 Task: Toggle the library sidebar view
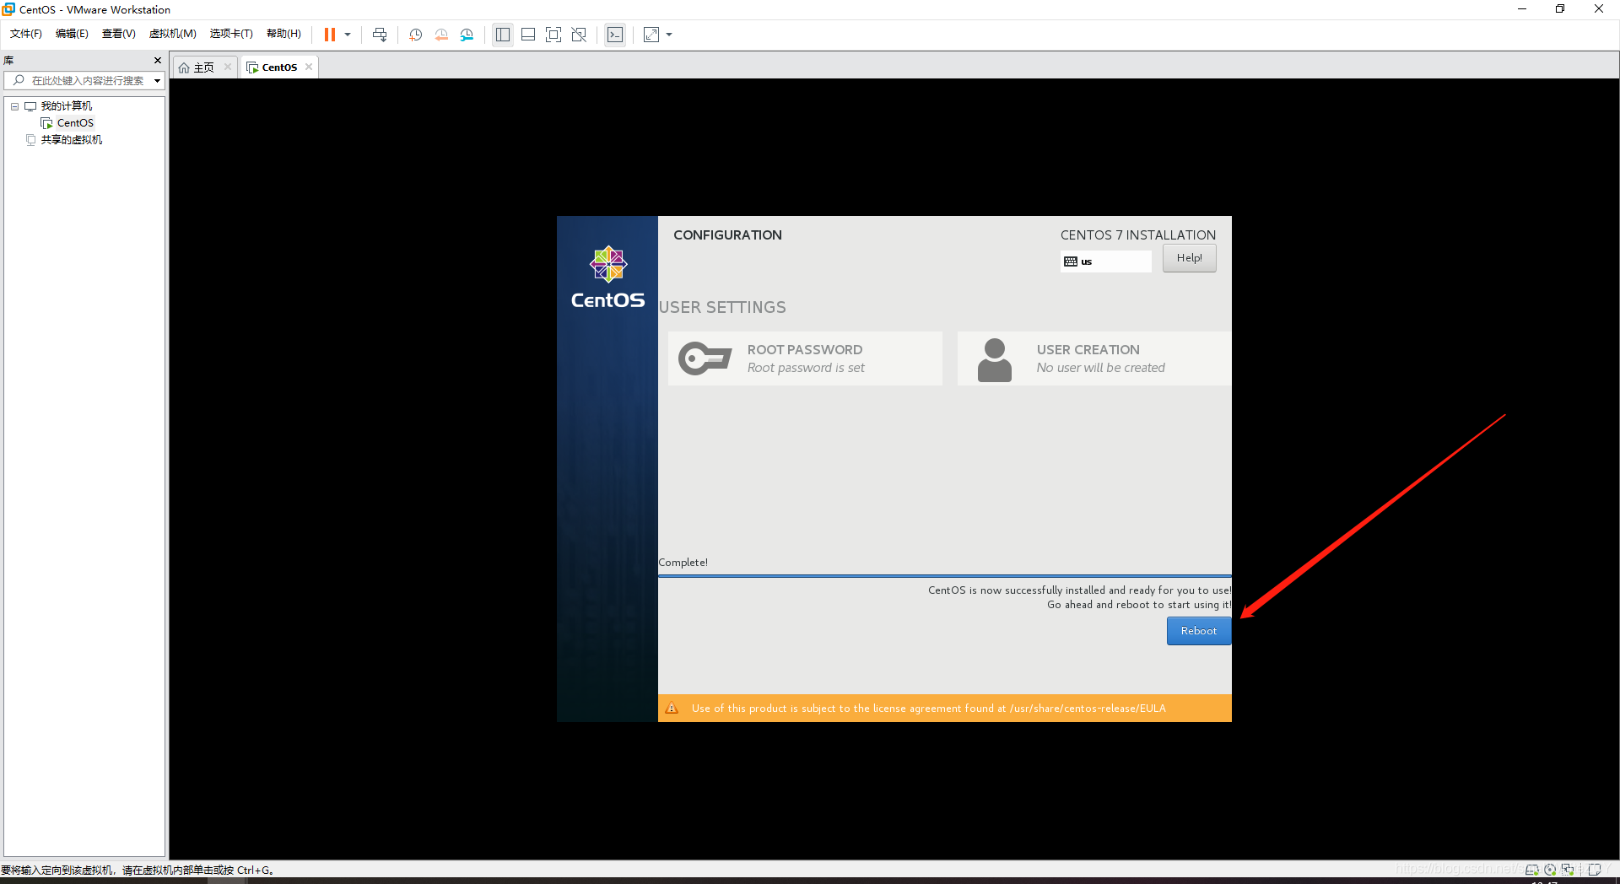click(x=503, y=35)
